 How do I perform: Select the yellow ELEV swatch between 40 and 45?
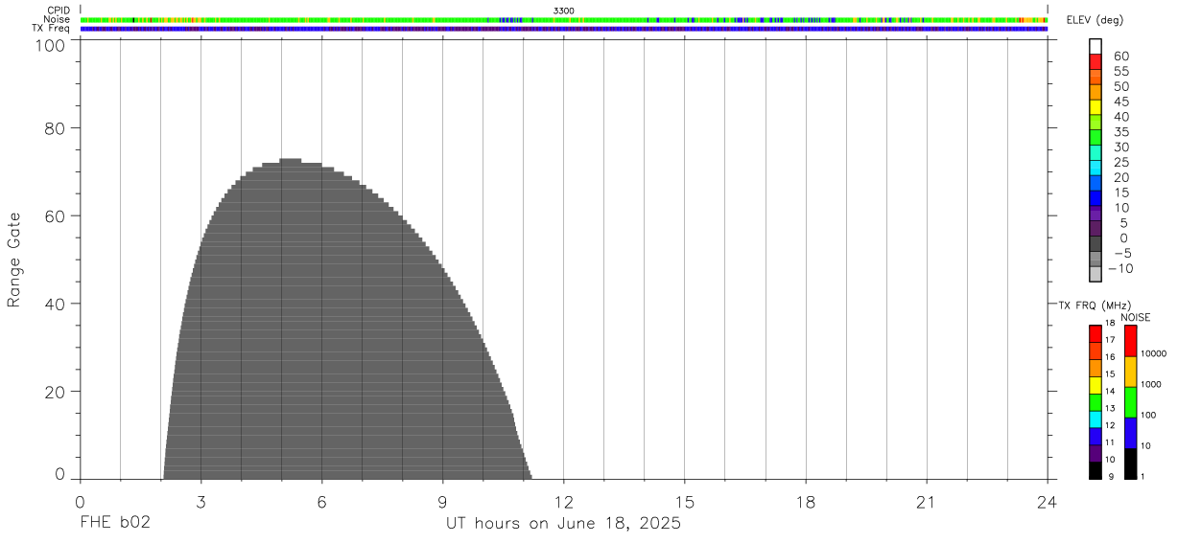pos(1096,107)
